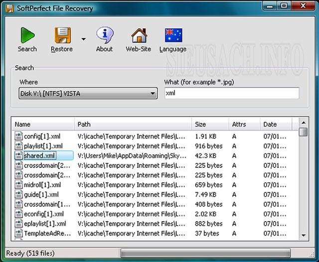
Task: Click the results list scroll down arrow
Action: click(x=304, y=236)
